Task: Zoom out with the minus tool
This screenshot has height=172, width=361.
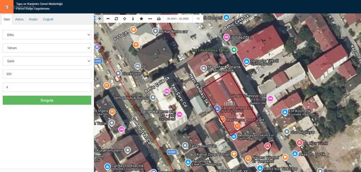Action: point(108,19)
